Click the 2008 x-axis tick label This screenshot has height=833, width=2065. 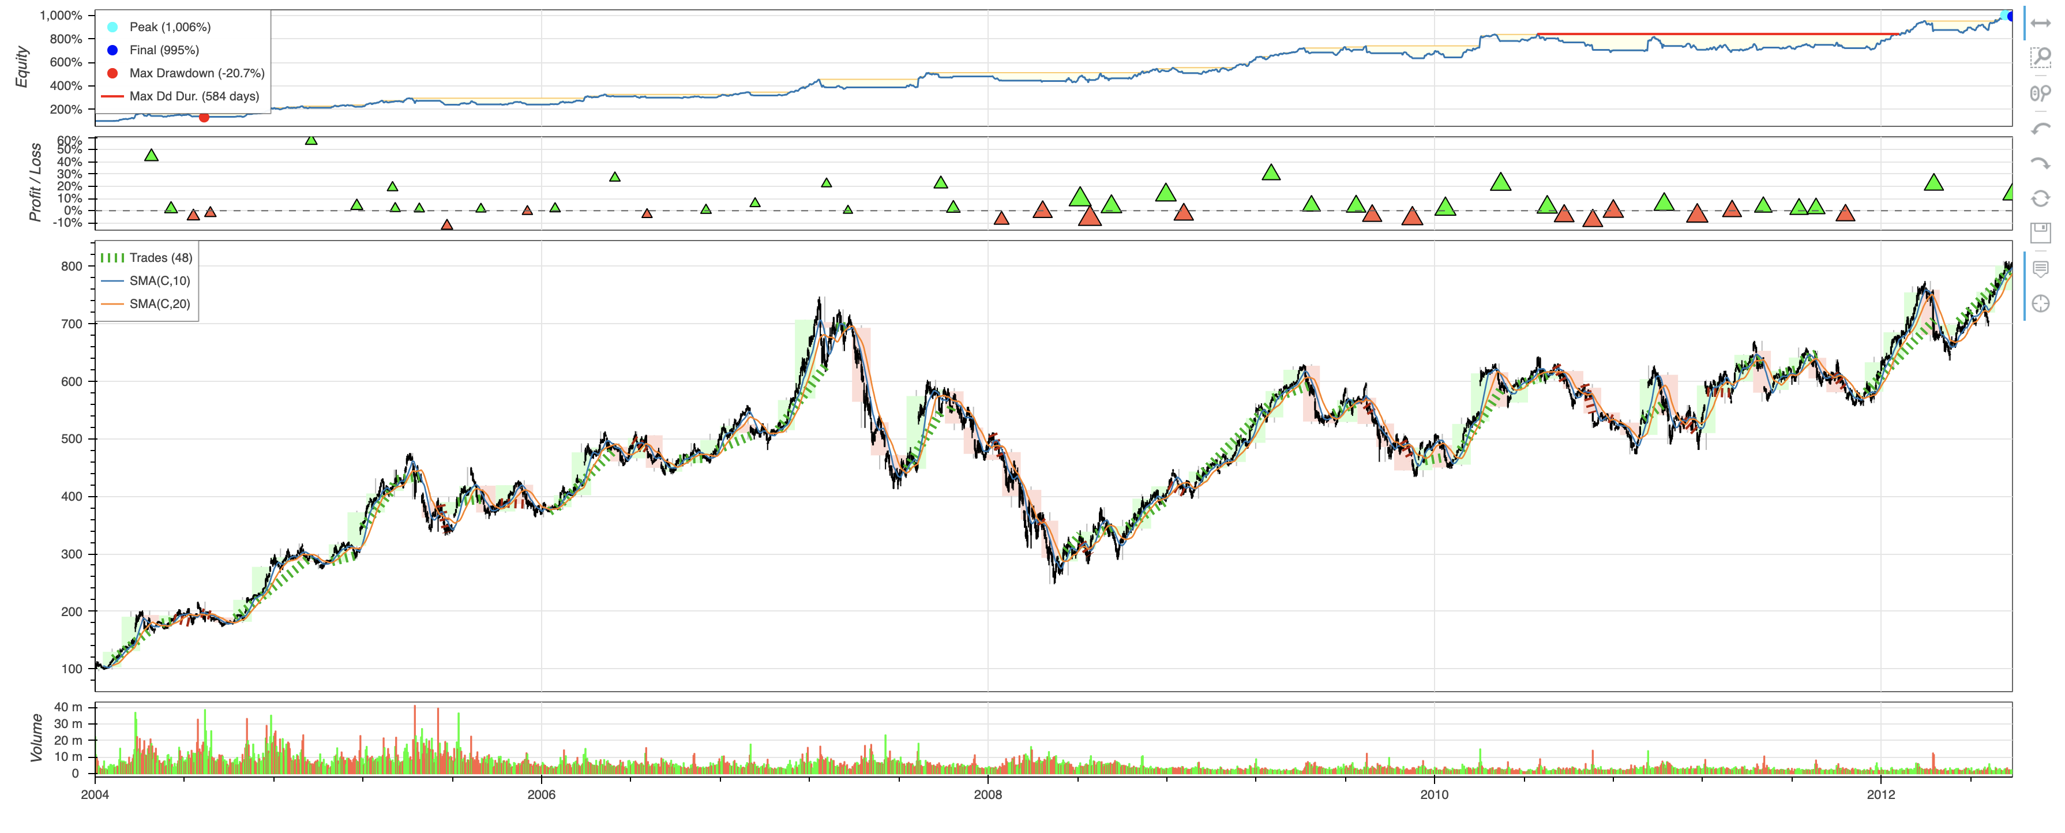click(988, 794)
